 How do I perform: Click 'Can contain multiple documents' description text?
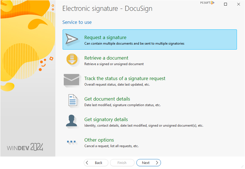point(134,43)
